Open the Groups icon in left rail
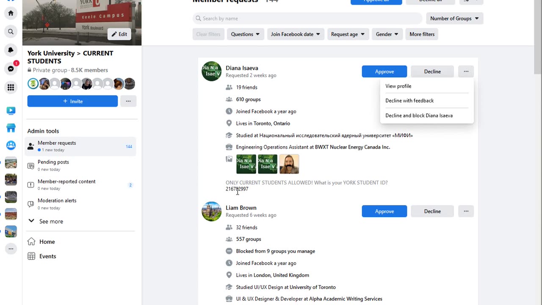Image resolution: width=542 pixels, height=305 pixels. (x=11, y=145)
